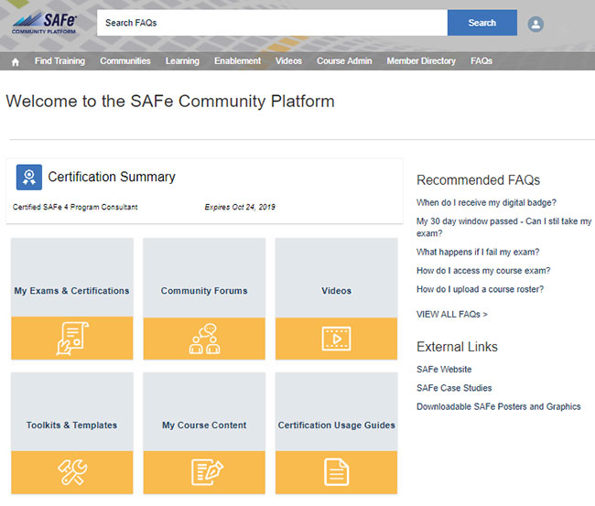Select Videos in the navigation bar

click(288, 61)
